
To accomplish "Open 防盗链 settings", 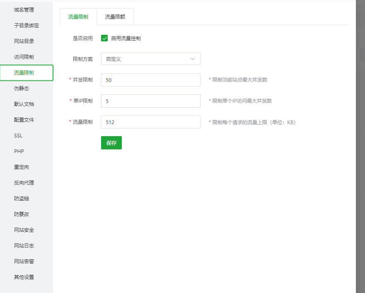I will pos(22,198).
